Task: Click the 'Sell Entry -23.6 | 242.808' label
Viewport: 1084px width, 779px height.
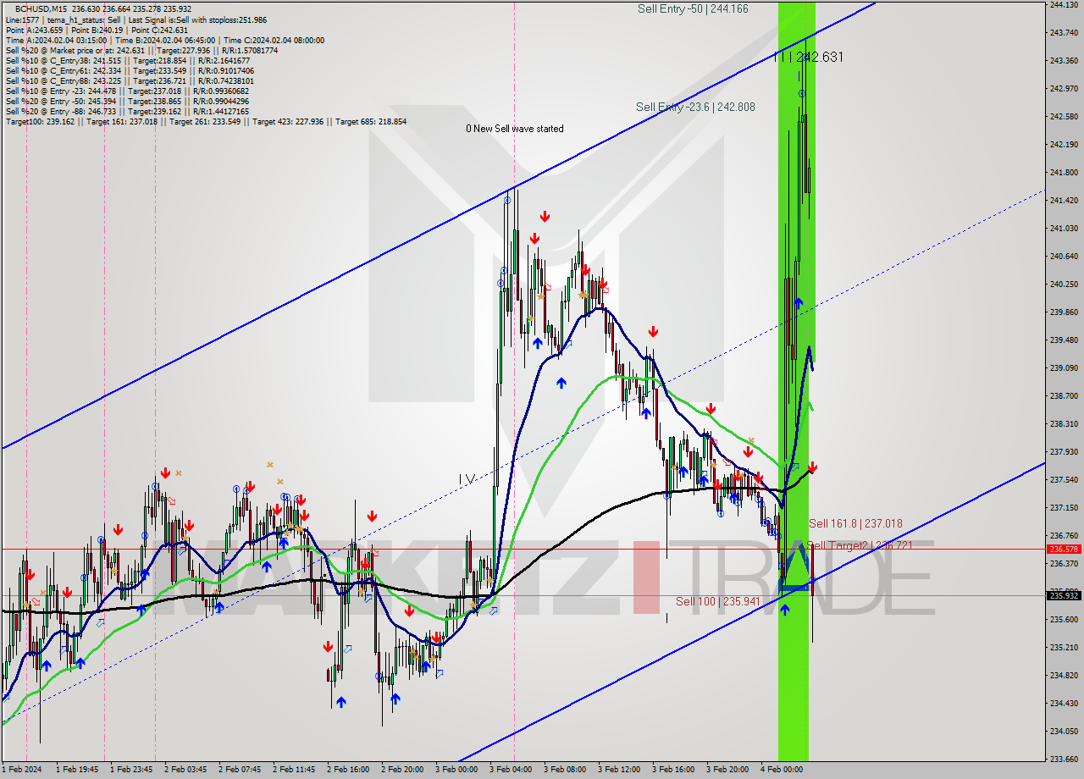Action: pos(695,107)
